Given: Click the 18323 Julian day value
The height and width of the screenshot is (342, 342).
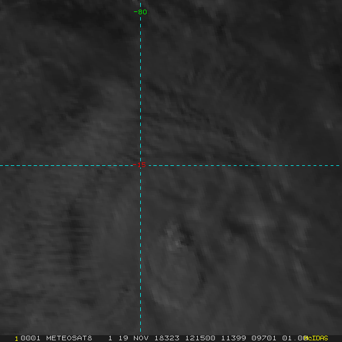Looking at the screenshot, I should [167, 338].
